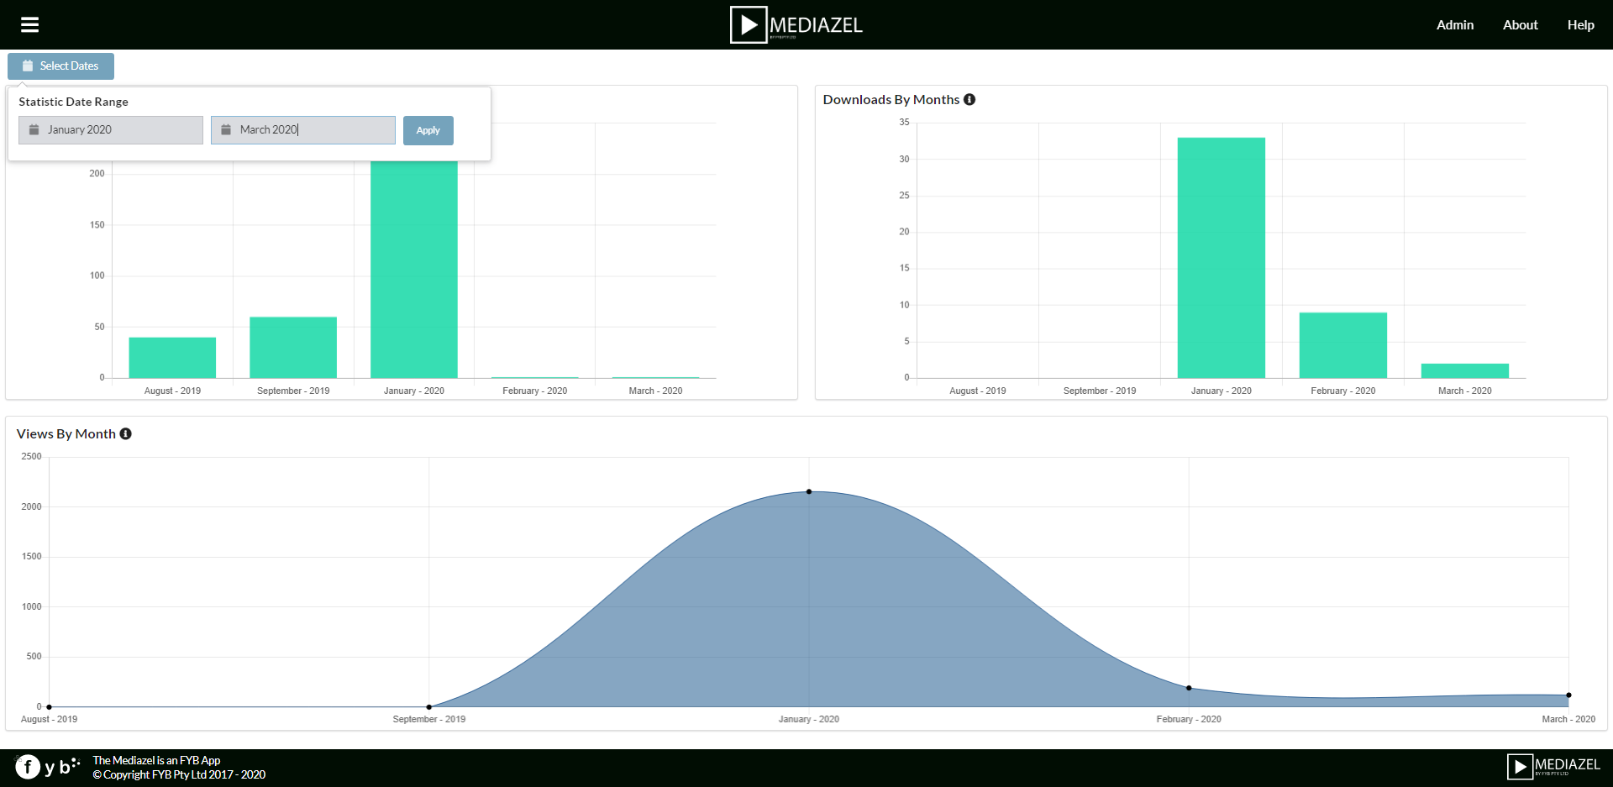Click the FYB logo in footer
The width and height of the screenshot is (1613, 787).
pyautogui.click(x=48, y=767)
